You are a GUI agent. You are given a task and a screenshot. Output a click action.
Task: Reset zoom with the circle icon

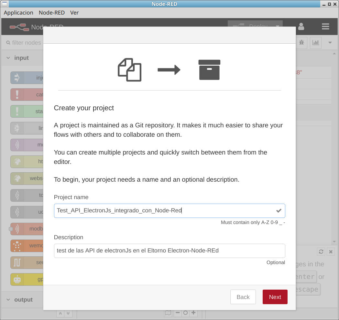point(185,313)
